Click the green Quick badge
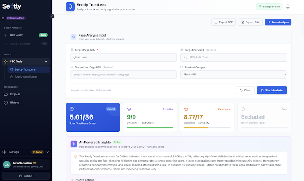 43,35
